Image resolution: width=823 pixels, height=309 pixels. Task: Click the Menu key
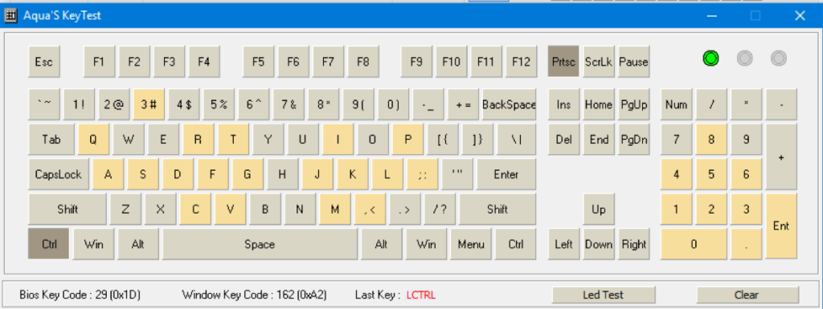click(x=470, y=244)
